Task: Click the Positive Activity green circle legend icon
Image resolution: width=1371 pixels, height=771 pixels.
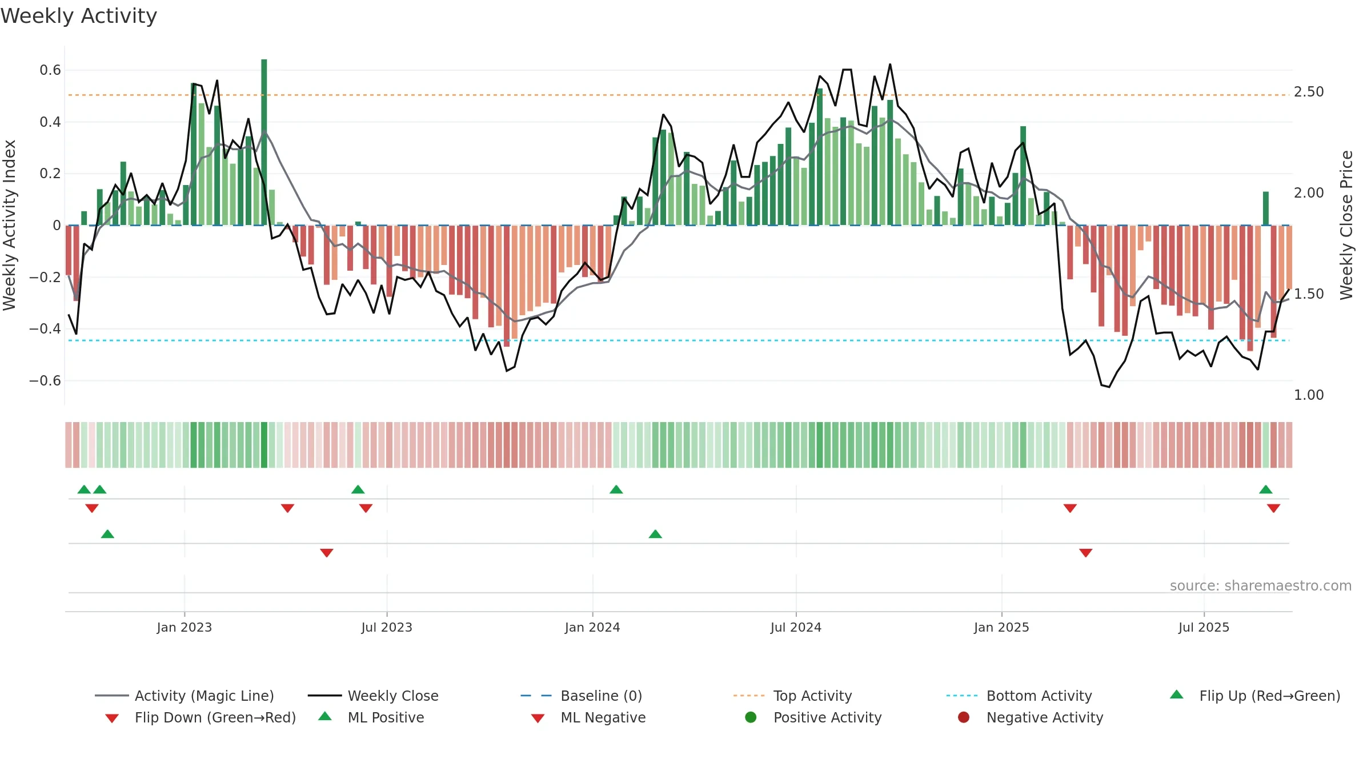Action: point(751,717)
